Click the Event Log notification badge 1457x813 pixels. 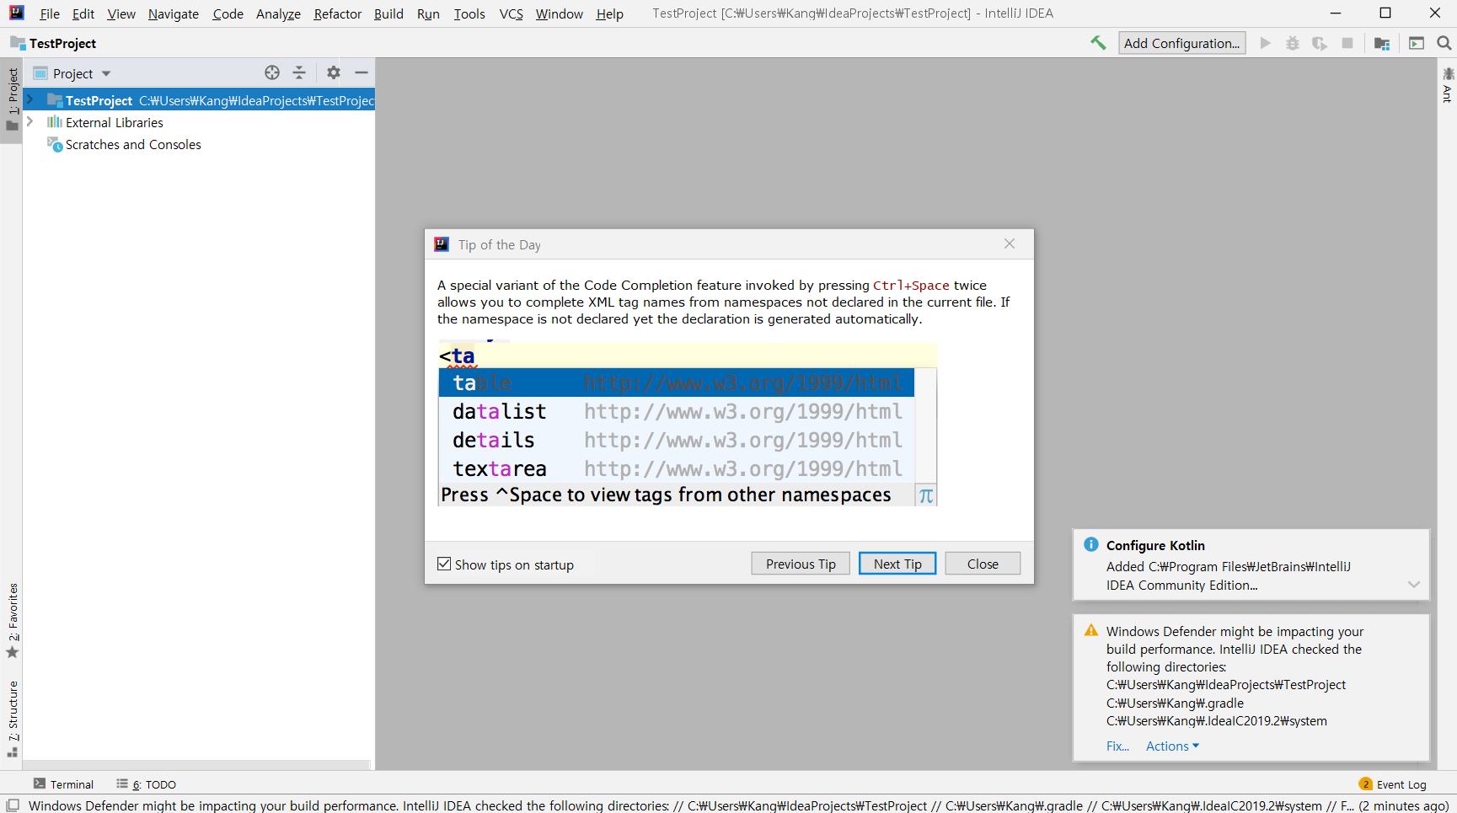pyautogui.click(x=1365, y=784)
